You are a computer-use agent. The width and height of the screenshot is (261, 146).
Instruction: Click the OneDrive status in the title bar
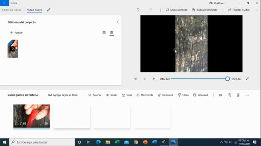click(x=216, y=3)
